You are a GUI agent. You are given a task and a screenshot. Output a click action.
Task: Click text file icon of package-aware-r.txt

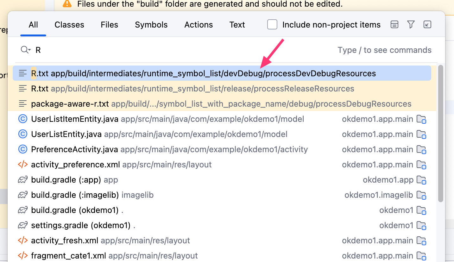point(23,104)
